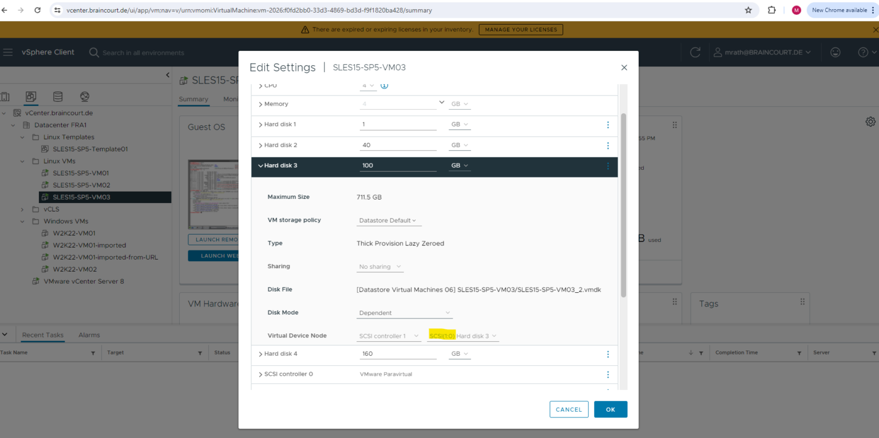
Task: Select the VMs and Templates inventory icon
Action: (x=30, y=96)
